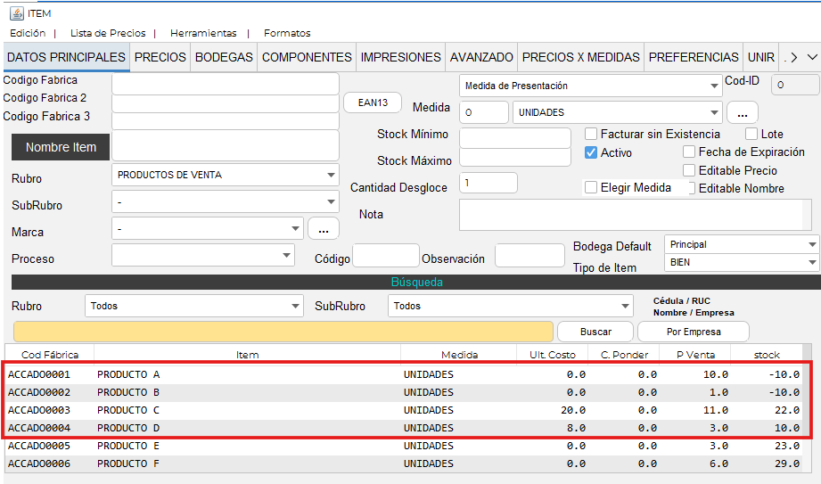The height and width of the screenshot is (484, 821).
Task: Switch to the BODEGAS tab
Action: [224, 57]
